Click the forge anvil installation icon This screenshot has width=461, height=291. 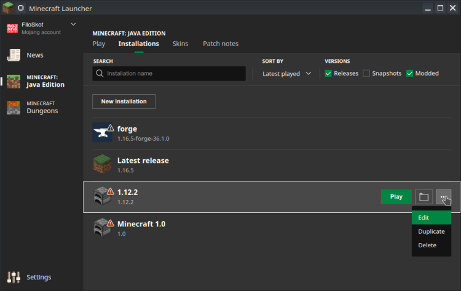click(x=102, y=132)
